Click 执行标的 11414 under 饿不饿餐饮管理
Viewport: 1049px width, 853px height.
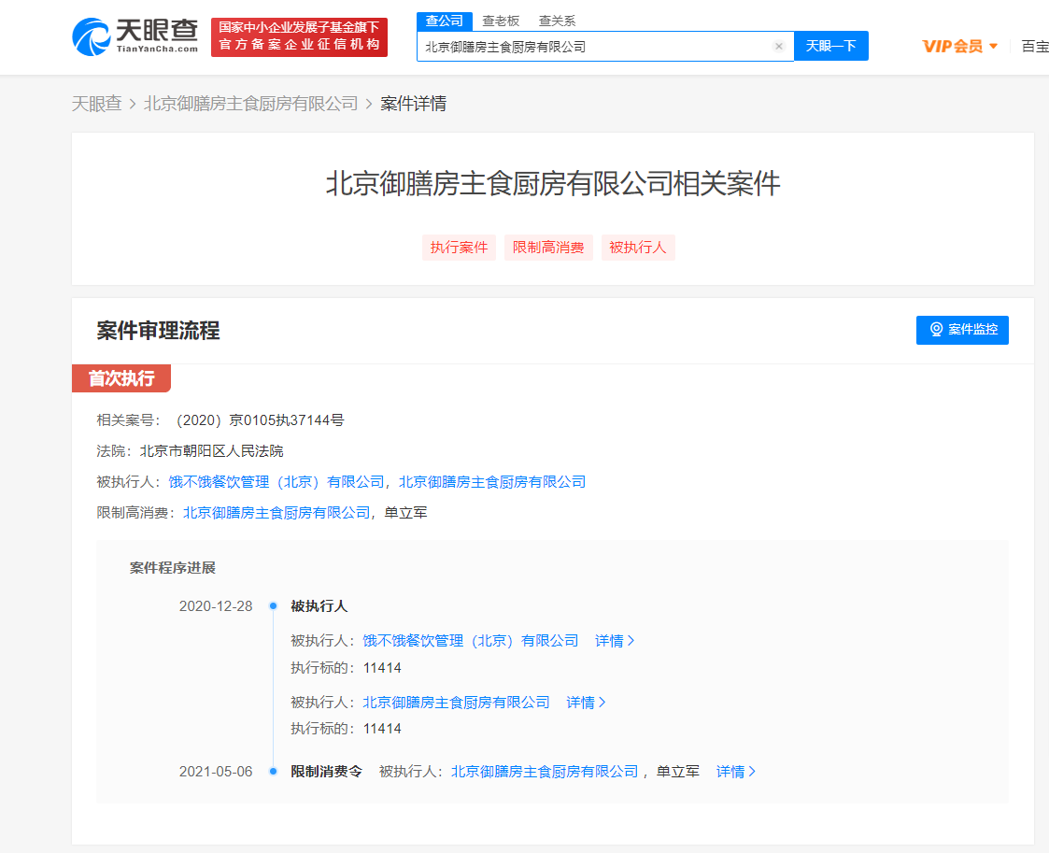pyautogui.click(x=346, y=668)
